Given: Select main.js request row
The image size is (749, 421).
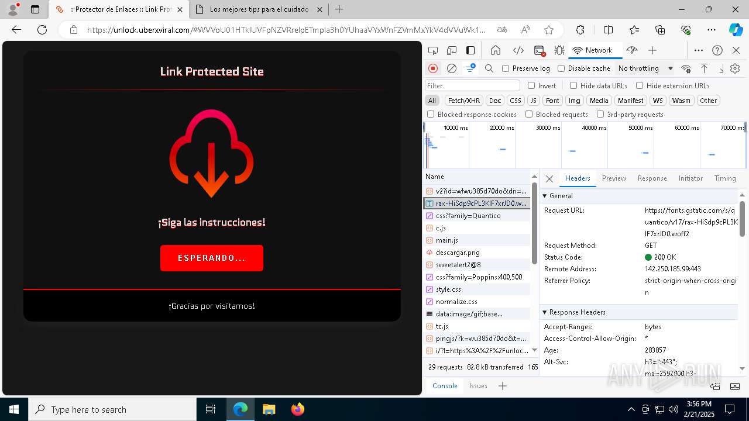Looking at the screenshot, I should (x=476, y=240).
